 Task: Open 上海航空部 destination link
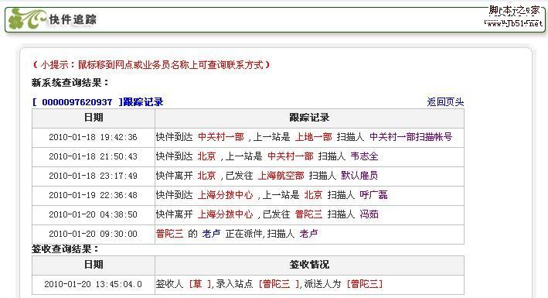point(281,176)
